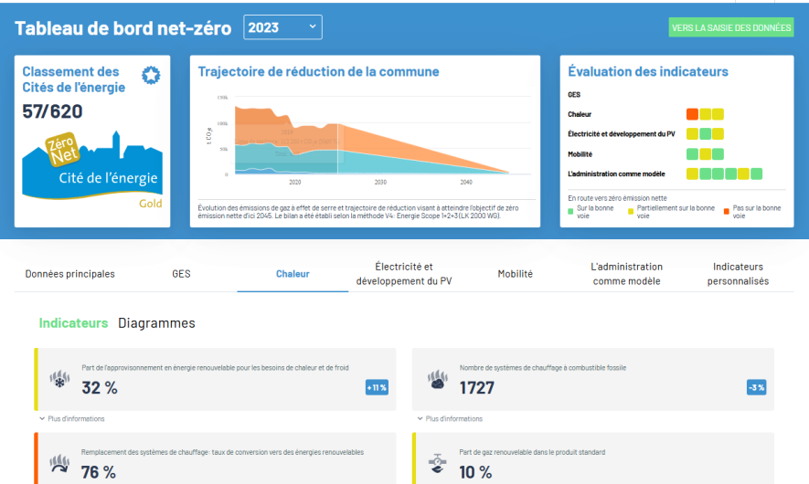The width and height of the screenshot is (809, 484).
Task: Switch to the Diagrammes view
Action: click(156, 323)
